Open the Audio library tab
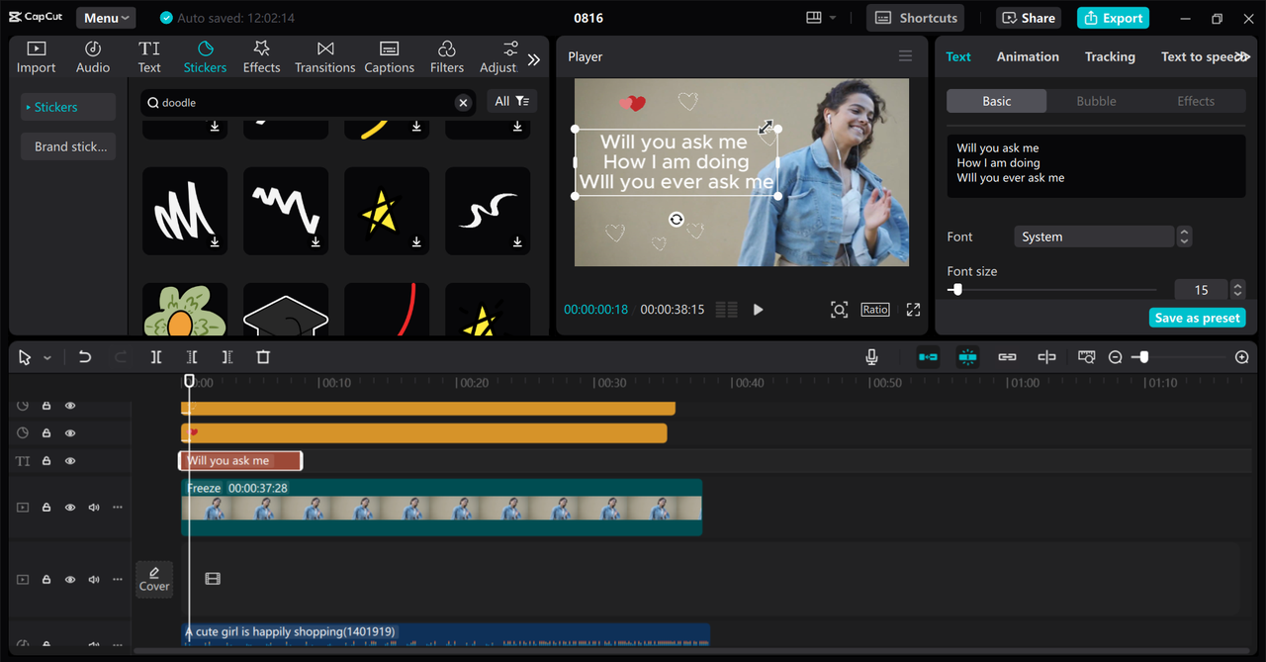This screenshot has height=662, width=1266. click(93, 57)
